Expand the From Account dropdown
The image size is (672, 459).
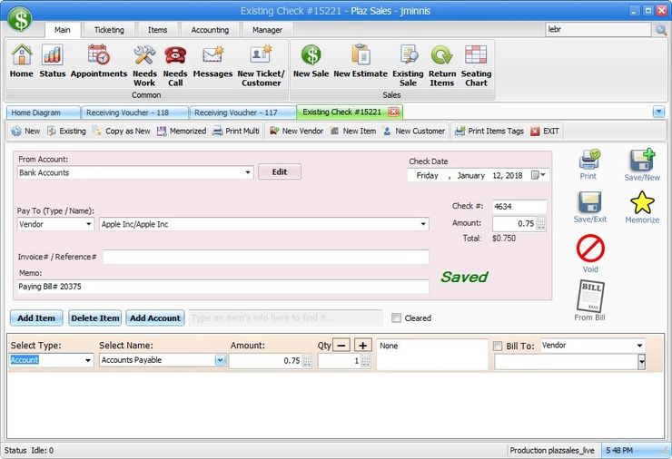(248, 172)
